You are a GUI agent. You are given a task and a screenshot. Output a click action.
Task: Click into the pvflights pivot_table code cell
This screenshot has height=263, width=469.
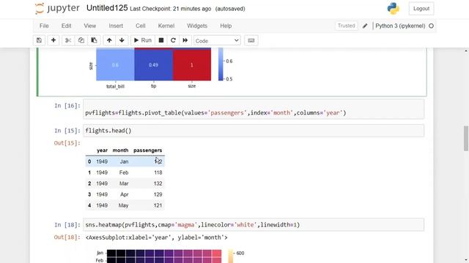254,109
